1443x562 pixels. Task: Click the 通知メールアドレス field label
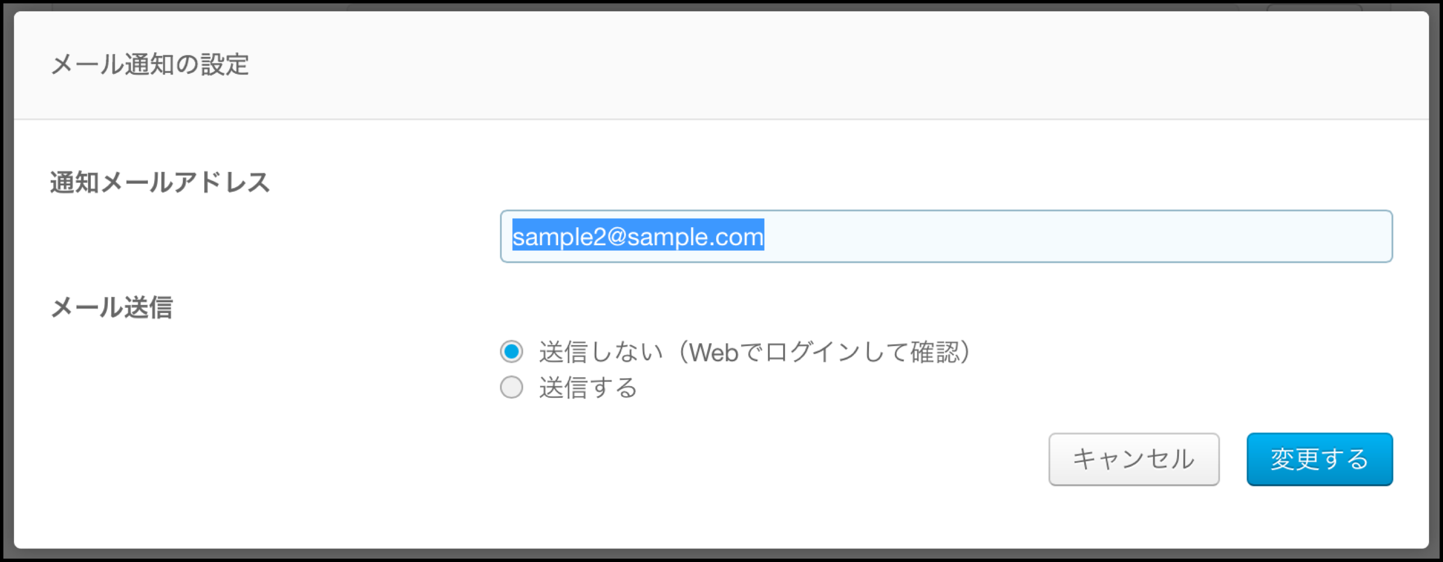coord(160,183)
